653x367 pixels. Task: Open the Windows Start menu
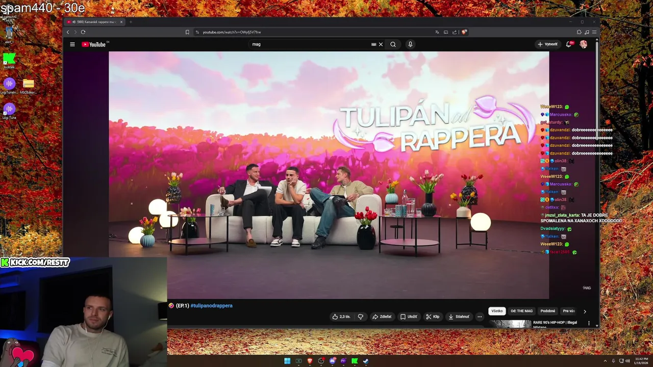[x=287, y=361]
